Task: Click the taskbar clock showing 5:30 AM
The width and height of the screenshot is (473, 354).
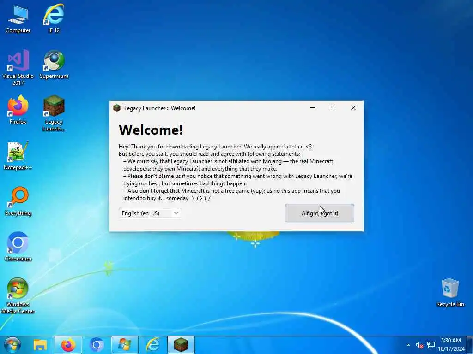Action: click(451, 345)
